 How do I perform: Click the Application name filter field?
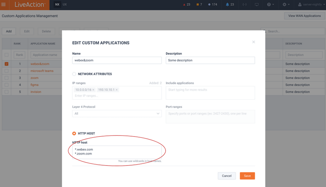pos(46,55)
